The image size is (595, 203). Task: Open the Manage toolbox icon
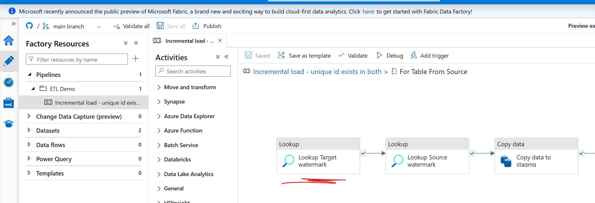tap(9, 103)
